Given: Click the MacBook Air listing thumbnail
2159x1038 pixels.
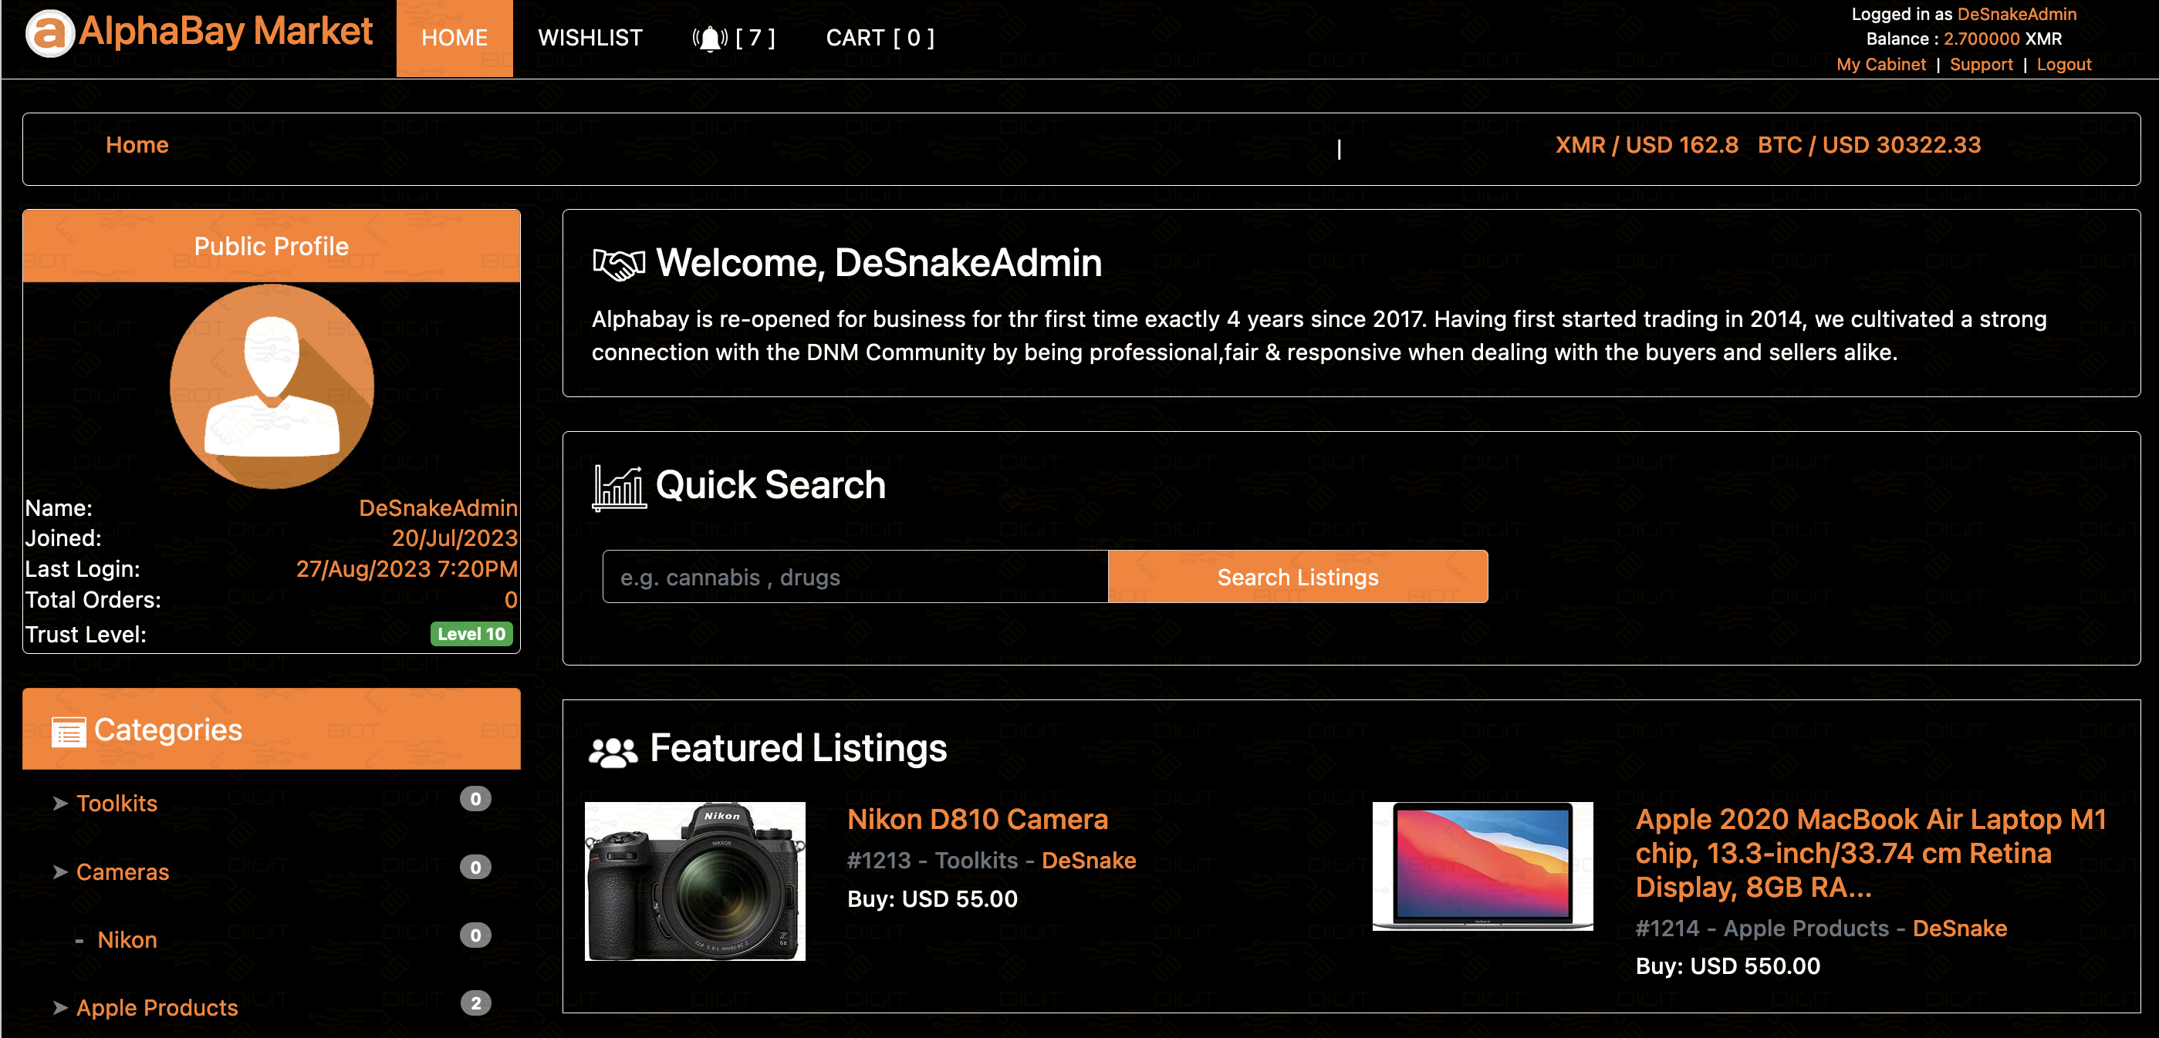Looking at the screenshot, I should pos(1482,866).
